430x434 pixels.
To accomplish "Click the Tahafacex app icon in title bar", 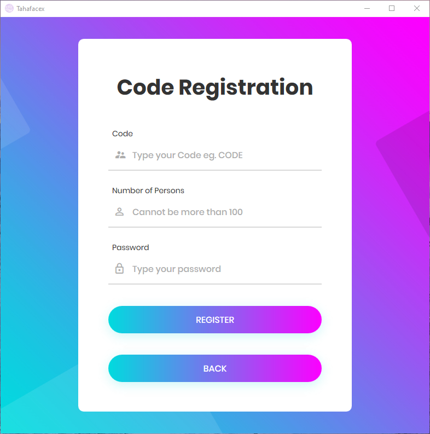I will (9, 8).
